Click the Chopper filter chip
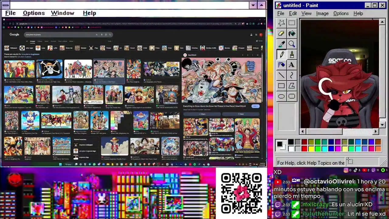Screen dimensions: 389x219 pos(239,48)
